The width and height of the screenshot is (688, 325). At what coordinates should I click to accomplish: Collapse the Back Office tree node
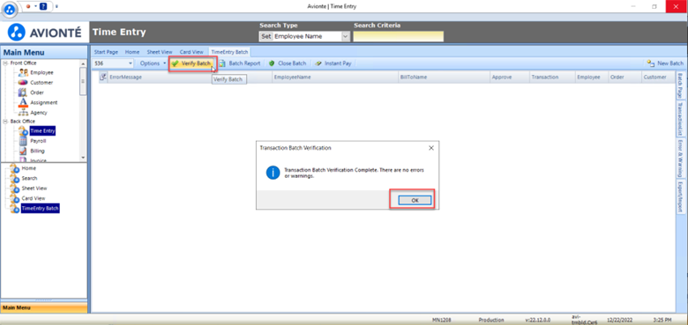(5, 122)
